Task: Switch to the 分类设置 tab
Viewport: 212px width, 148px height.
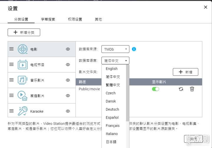Action: coord(21,19)
